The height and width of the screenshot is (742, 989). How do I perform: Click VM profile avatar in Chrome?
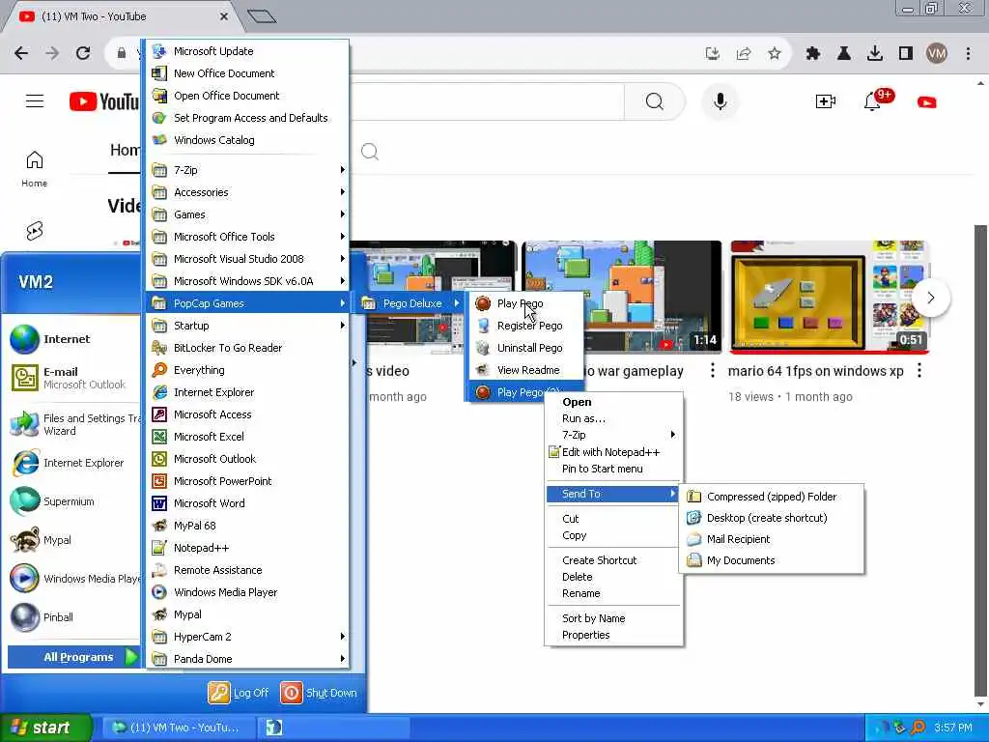[x=937, y=54]
